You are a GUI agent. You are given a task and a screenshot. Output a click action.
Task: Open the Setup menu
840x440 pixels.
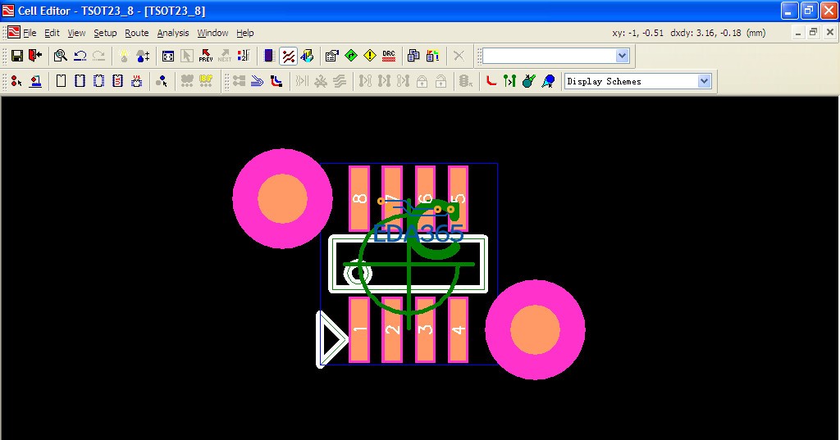105,33
